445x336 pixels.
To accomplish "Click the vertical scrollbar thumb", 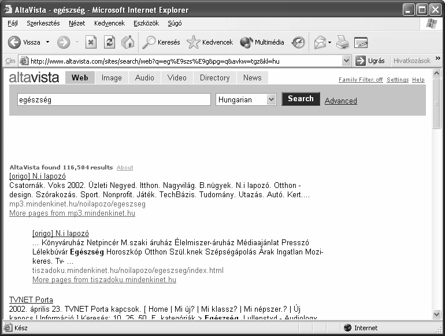I will [x=437, y=104].
